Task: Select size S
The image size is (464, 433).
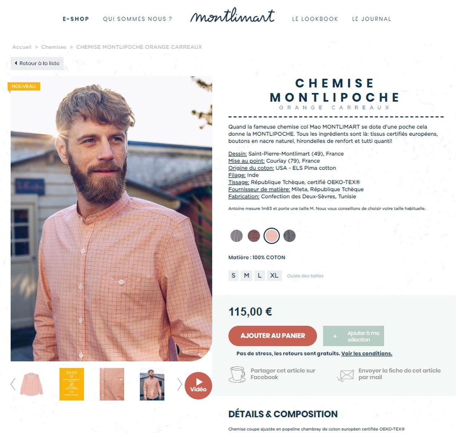Action: [x=233, y=276]
